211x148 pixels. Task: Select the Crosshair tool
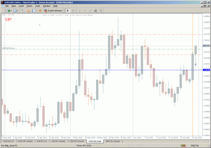pos(73,10)
